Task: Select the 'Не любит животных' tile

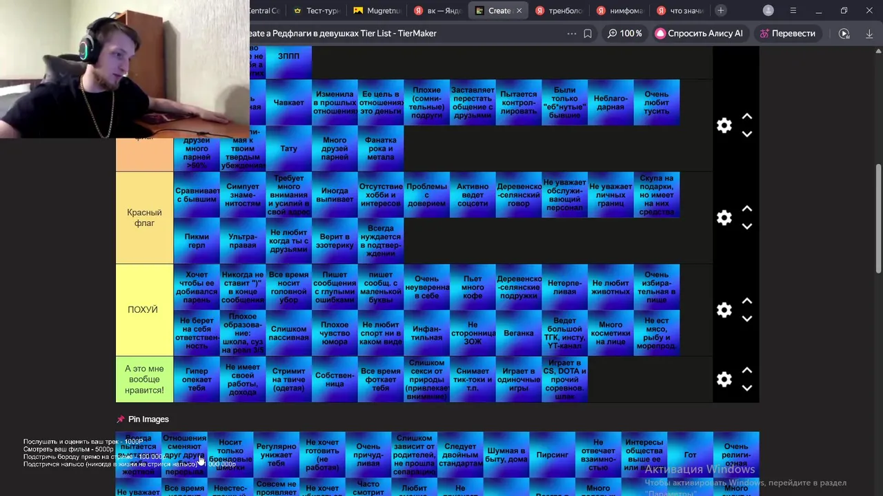Action: pyautogui.click(x=611, y=287)
